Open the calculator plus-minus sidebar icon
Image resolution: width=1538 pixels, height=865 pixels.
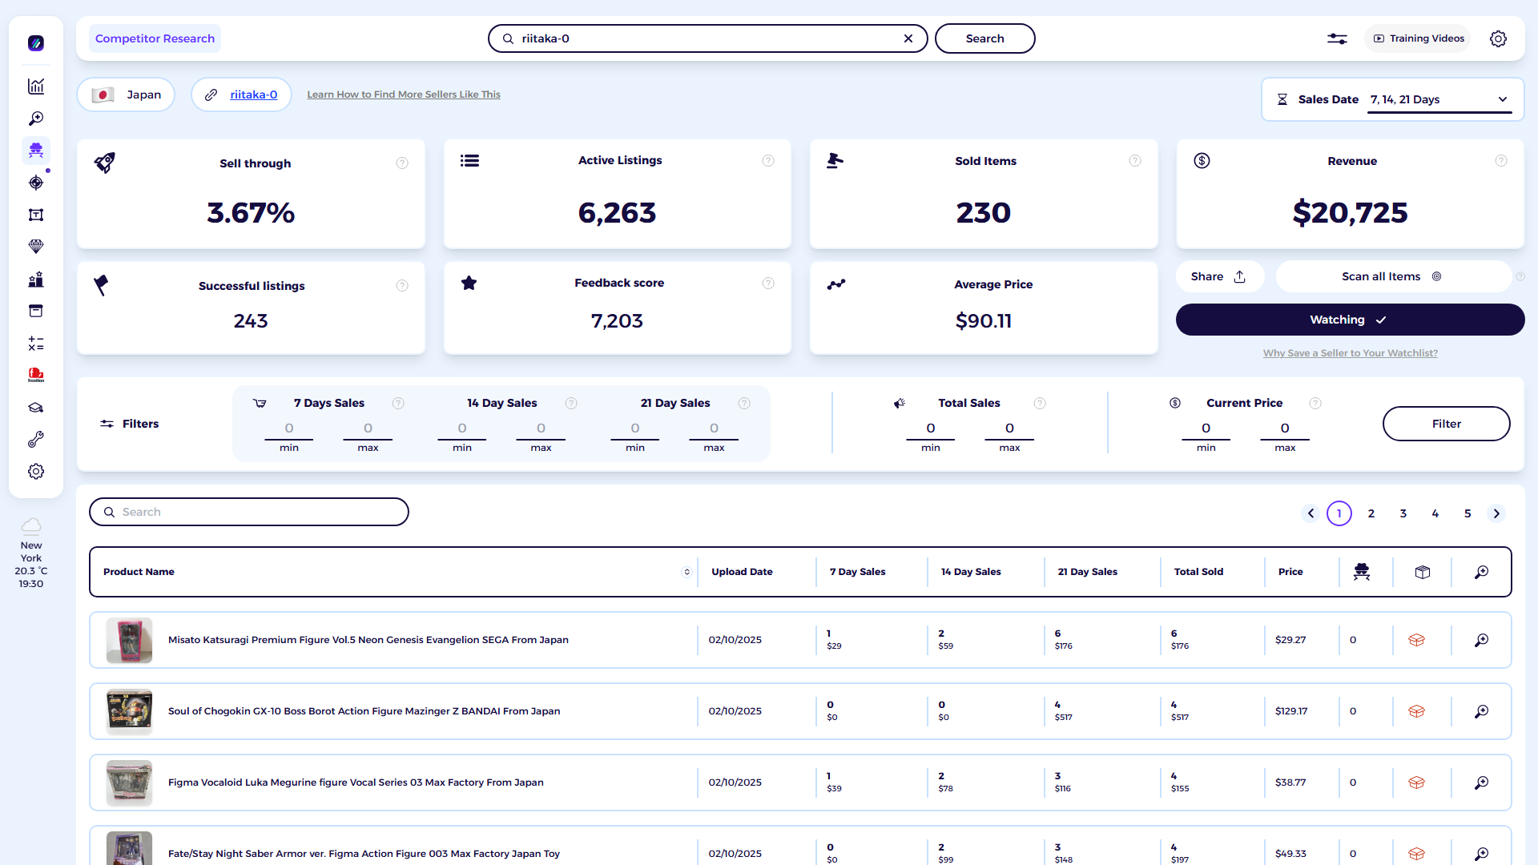36,344
